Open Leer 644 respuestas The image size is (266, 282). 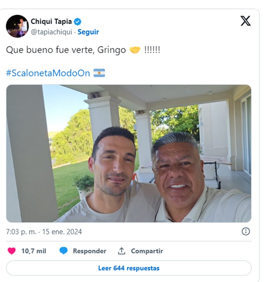[129, 268]
